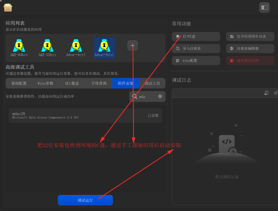Select the 字体替换 tab
Viewport: 278px width, 211px height.
coord(99,83)
